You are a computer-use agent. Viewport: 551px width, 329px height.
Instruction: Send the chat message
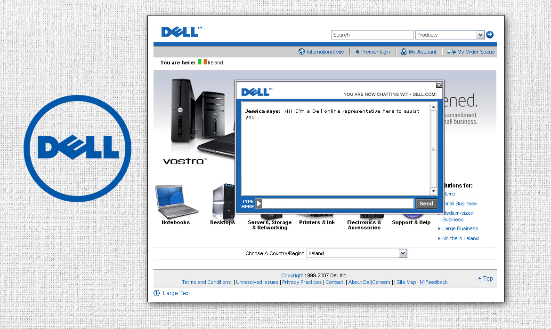click(426, 204)
